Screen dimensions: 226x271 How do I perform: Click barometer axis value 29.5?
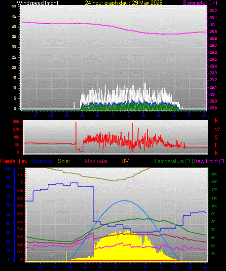tap(213, 60)
